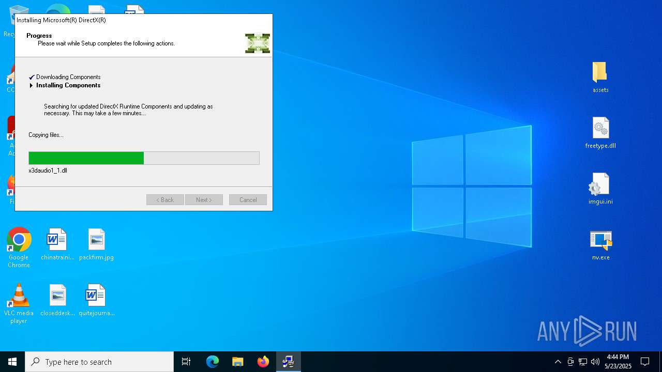The image size is (662, 372).
Task: Launch Firefox from taskbar
Action: tap(263, 362)
